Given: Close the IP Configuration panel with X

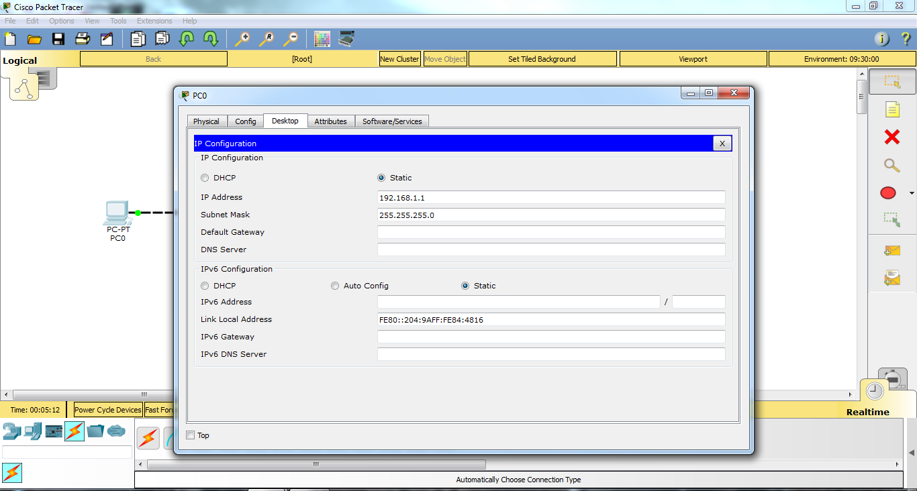Looking at the screenshot, I should [x=722, y=144].
